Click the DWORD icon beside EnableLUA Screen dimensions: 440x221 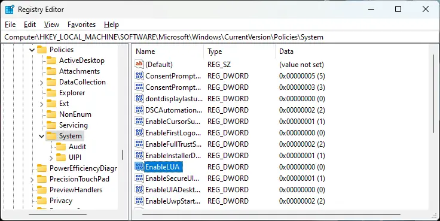(x=139, y=166)
